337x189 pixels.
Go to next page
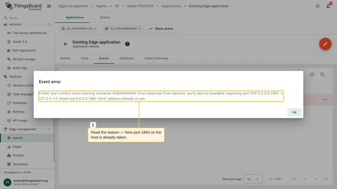[x=316, y=179]
